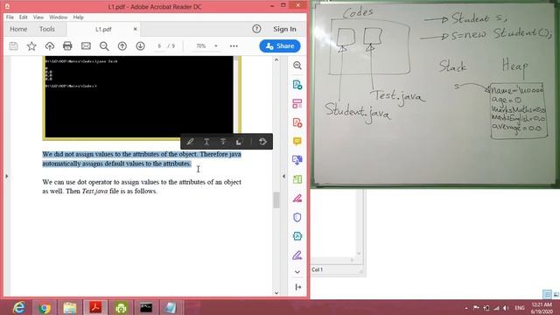Open Export PDF tool in right pane
This screenshot has height=315, width=560.
click(297, 85)
